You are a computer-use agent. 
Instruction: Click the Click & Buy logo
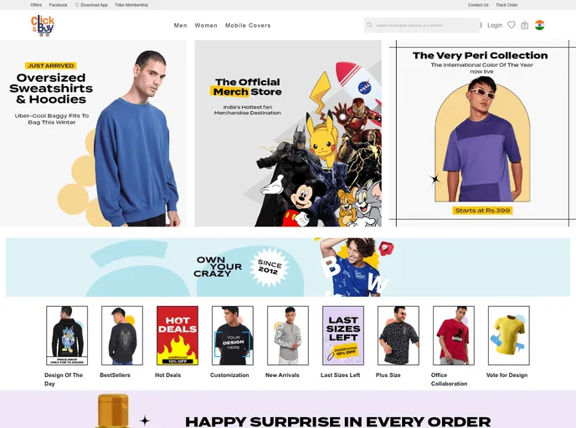tap(43, 25)
